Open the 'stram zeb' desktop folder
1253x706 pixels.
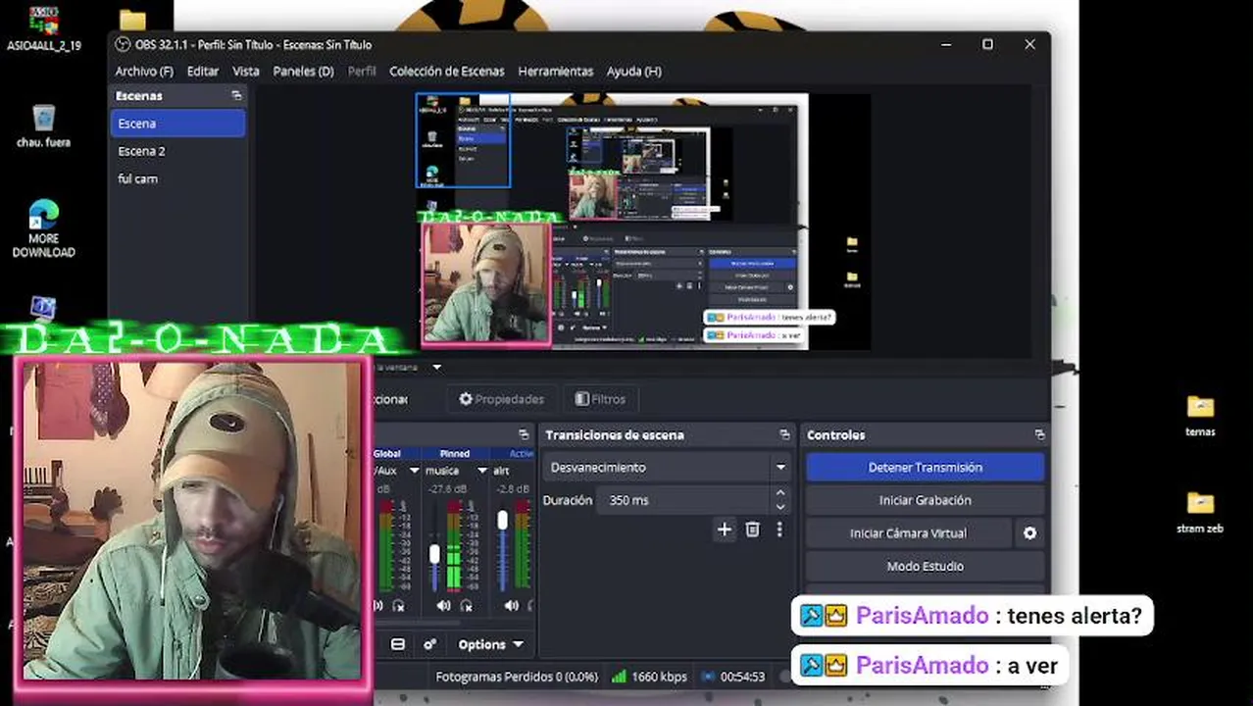point(1200,512)
